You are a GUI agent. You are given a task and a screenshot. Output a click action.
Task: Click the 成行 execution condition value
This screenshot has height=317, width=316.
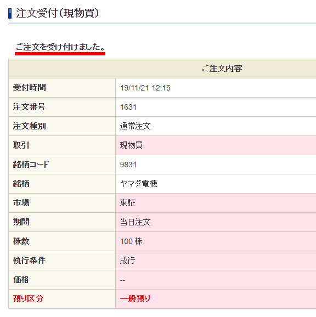[127, 261]
